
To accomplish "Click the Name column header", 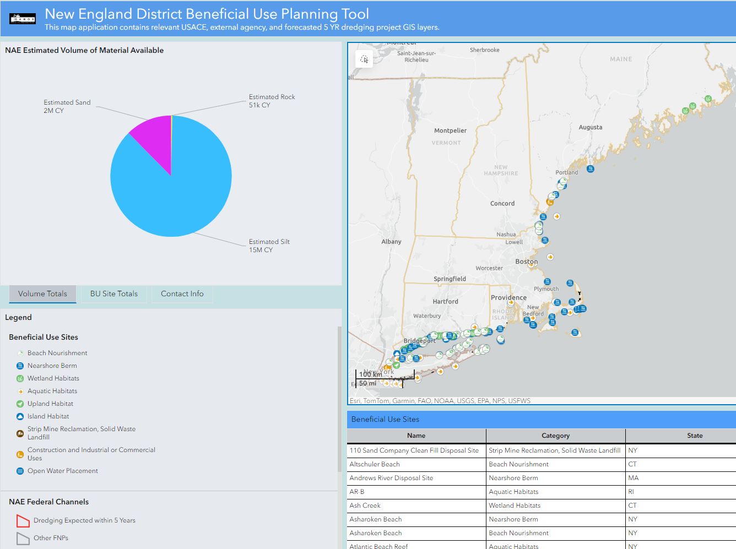I will click(x=416, y=436).
